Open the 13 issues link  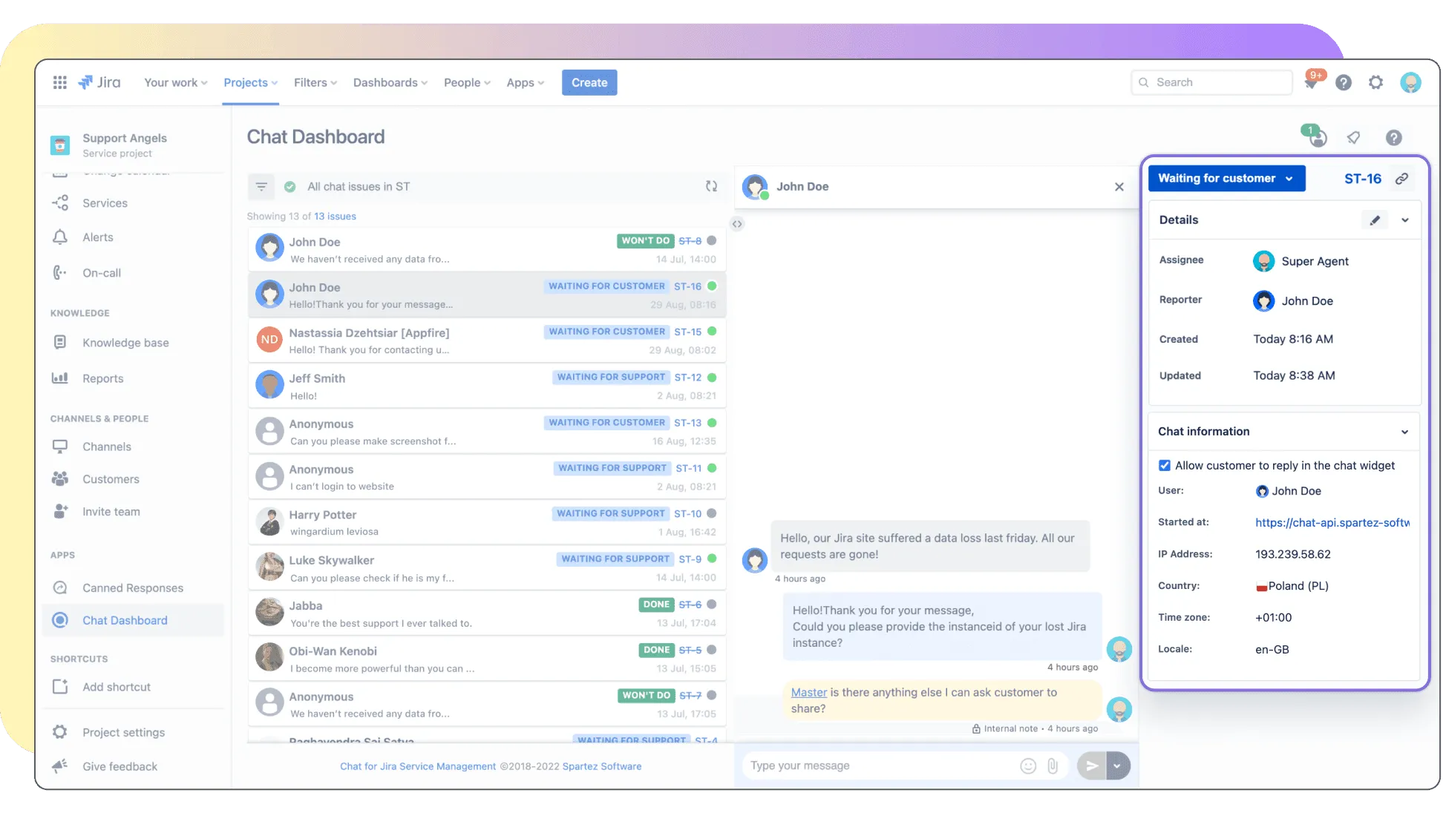coord(335,217)
